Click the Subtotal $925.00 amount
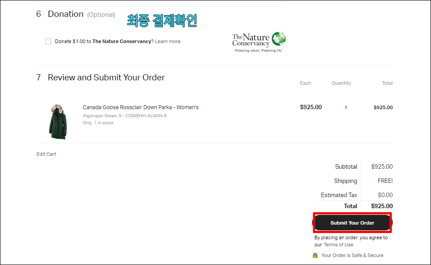 tap(382, 166)
